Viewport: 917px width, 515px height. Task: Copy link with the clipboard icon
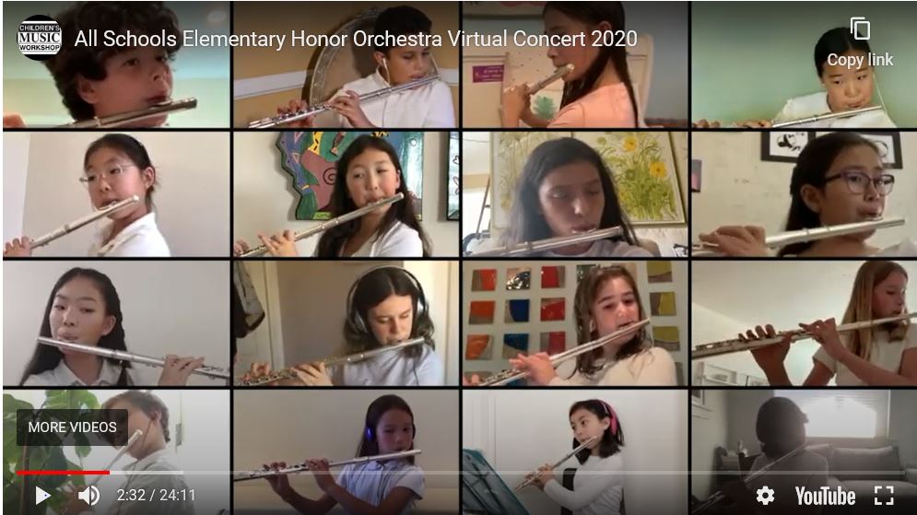point(860,28)
